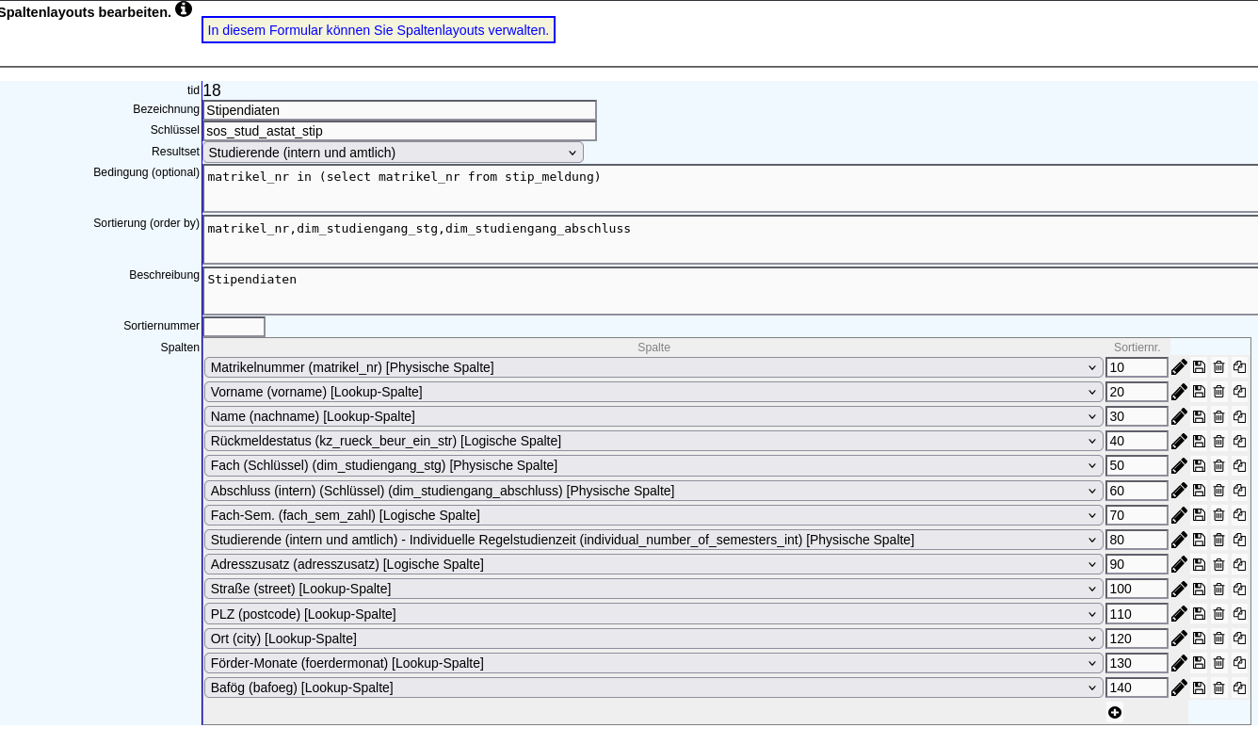Click into the Bedingung textarea
1258x744 pixels.
730,188
